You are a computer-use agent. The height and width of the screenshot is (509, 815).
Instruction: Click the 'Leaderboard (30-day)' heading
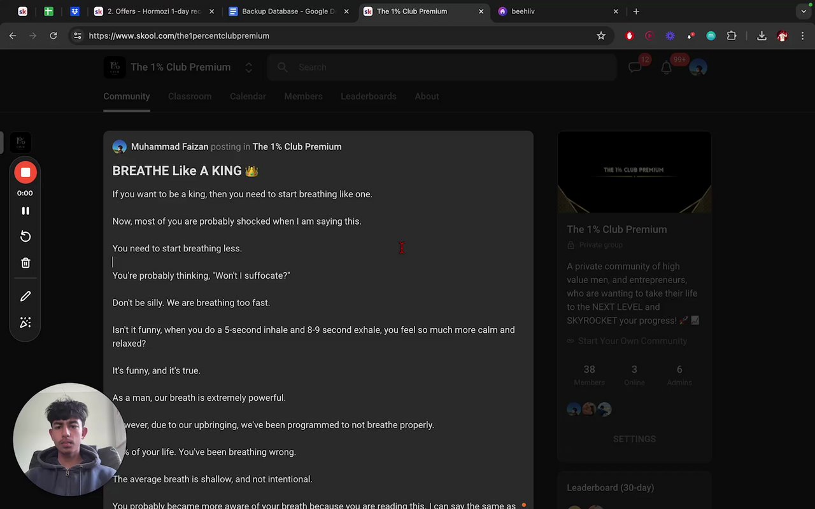610,487
